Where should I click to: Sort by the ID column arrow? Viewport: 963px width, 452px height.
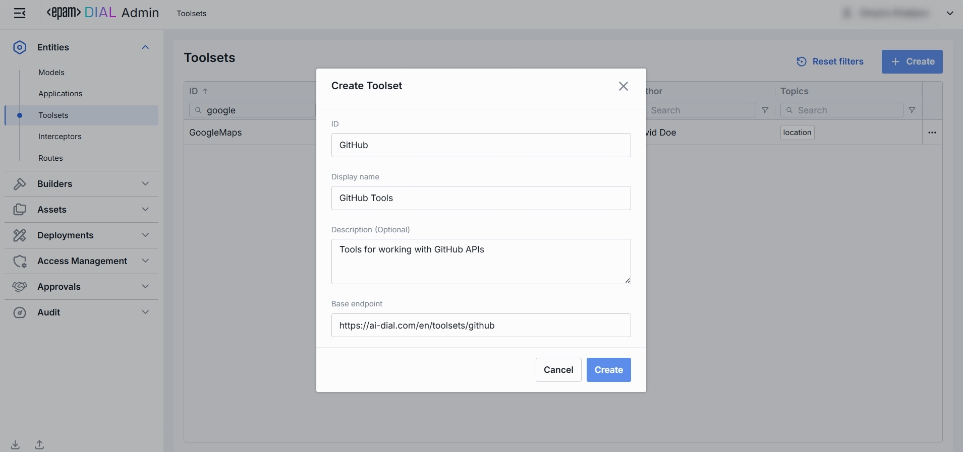pyautogui.click(x=205, y=91)
